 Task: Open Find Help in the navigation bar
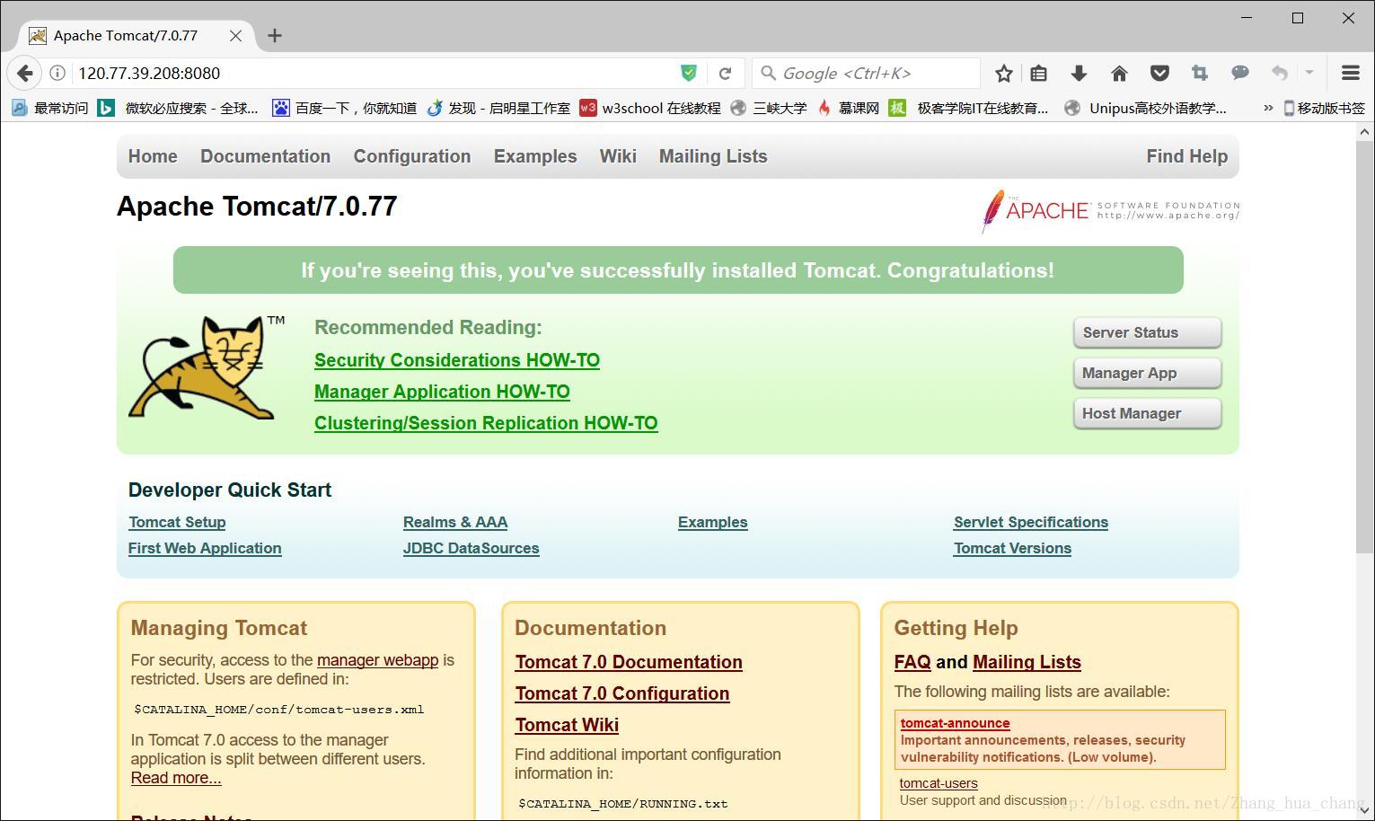(1187, 156)
